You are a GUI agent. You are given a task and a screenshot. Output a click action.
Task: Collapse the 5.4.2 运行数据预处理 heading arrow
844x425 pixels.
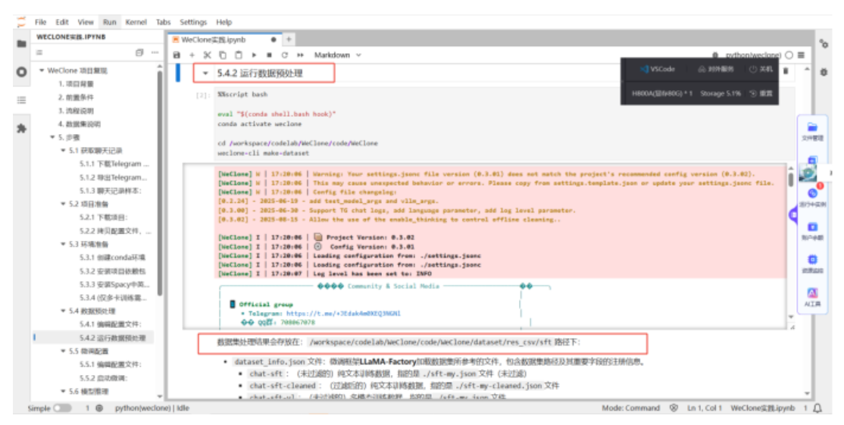(205, 73)
